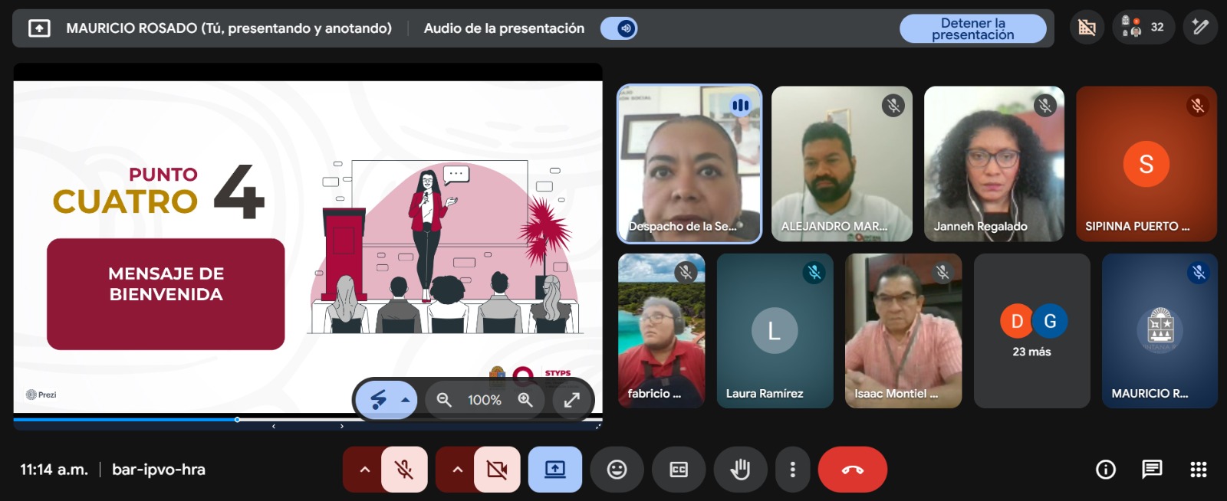The image size is (1227, 501).
Task: Unmute the microphone
Action: [404, 470]
